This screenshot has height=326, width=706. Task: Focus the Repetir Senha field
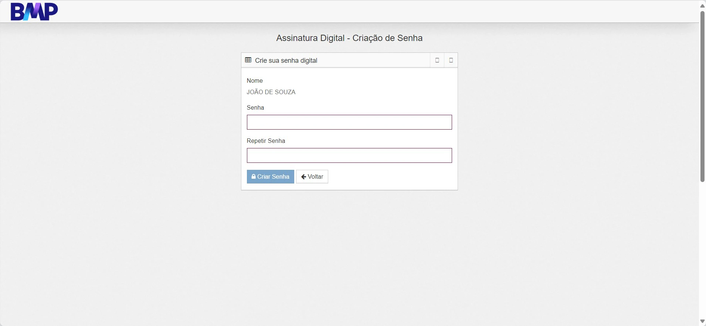(x=349, y=155)
